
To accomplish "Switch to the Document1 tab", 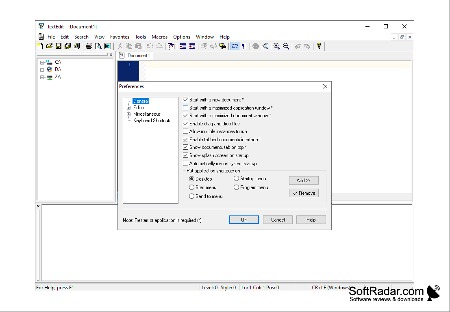I will [135, 56].
